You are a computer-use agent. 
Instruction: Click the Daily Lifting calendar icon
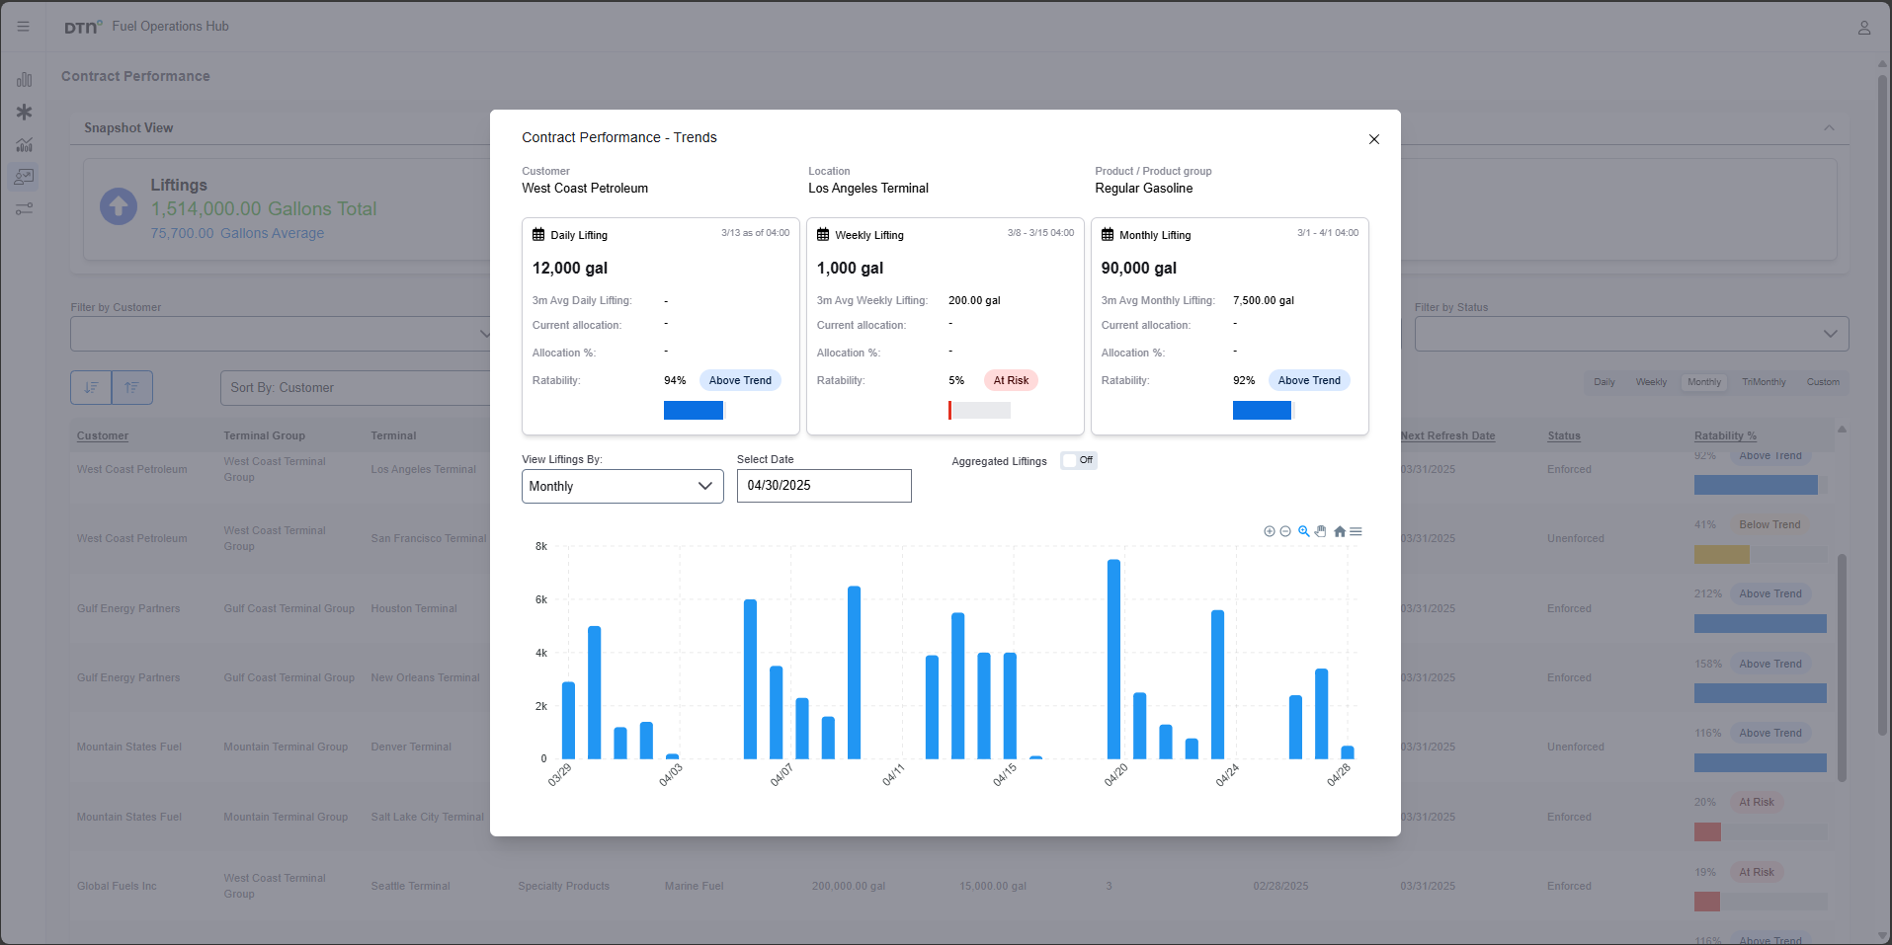538,235
